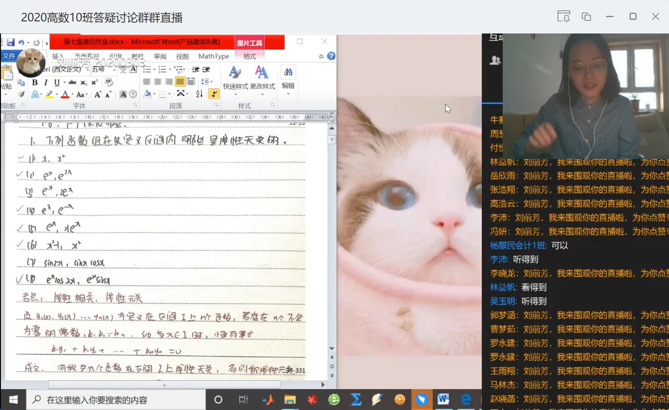Click the Windows taskbar search box
Image resolution: width=669 pixels, height=410 pixels.
pyautogui.click(x=116, y=400)
